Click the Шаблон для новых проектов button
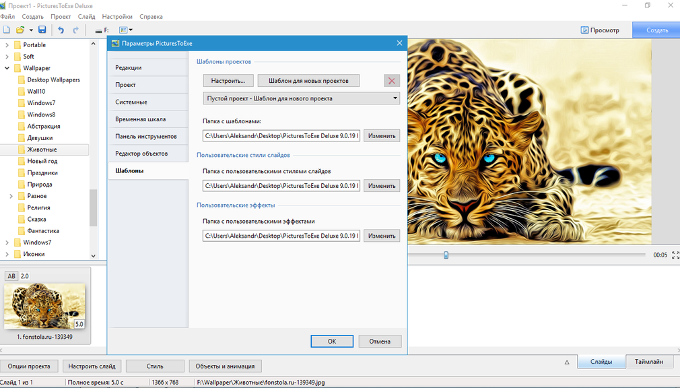This screenshot has height=388, width=680. tap(309, 81)
